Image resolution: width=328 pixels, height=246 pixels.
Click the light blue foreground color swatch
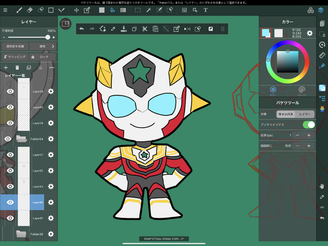click(x=266, y=33)
